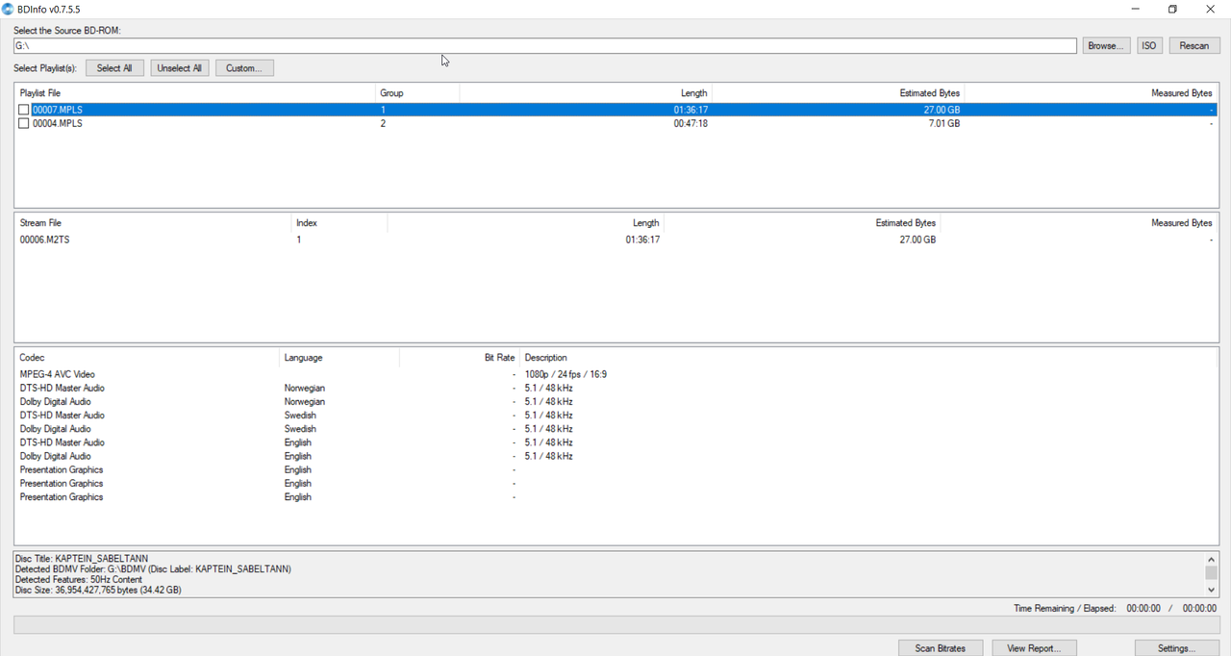Click Unselect All playlists
This screenshot has width=1231, height=656.
(180, 68)
